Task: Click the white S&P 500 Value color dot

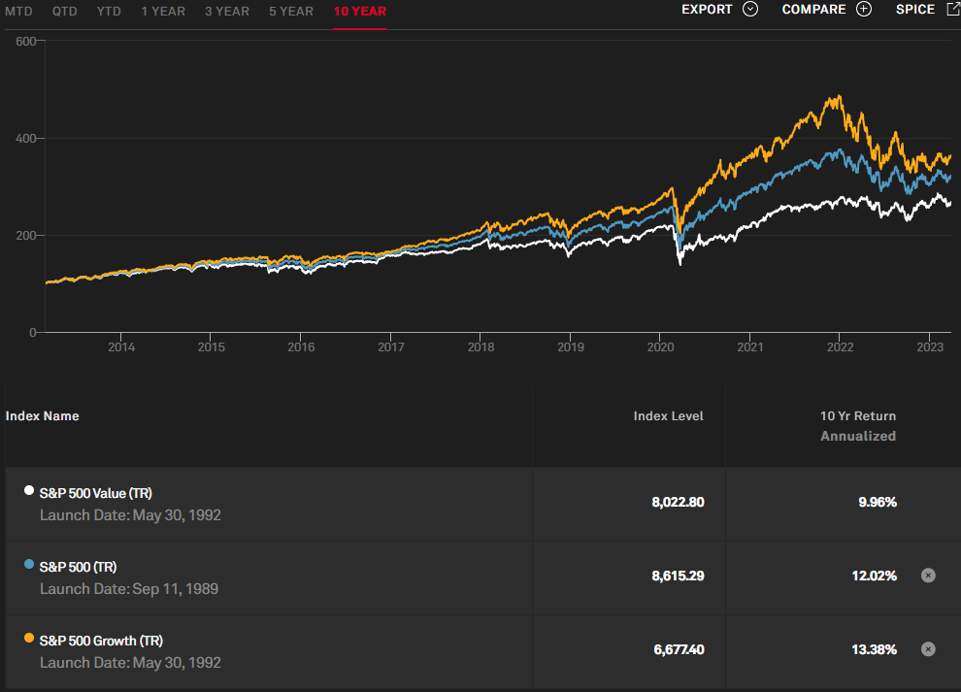Action: coord(29,490)
